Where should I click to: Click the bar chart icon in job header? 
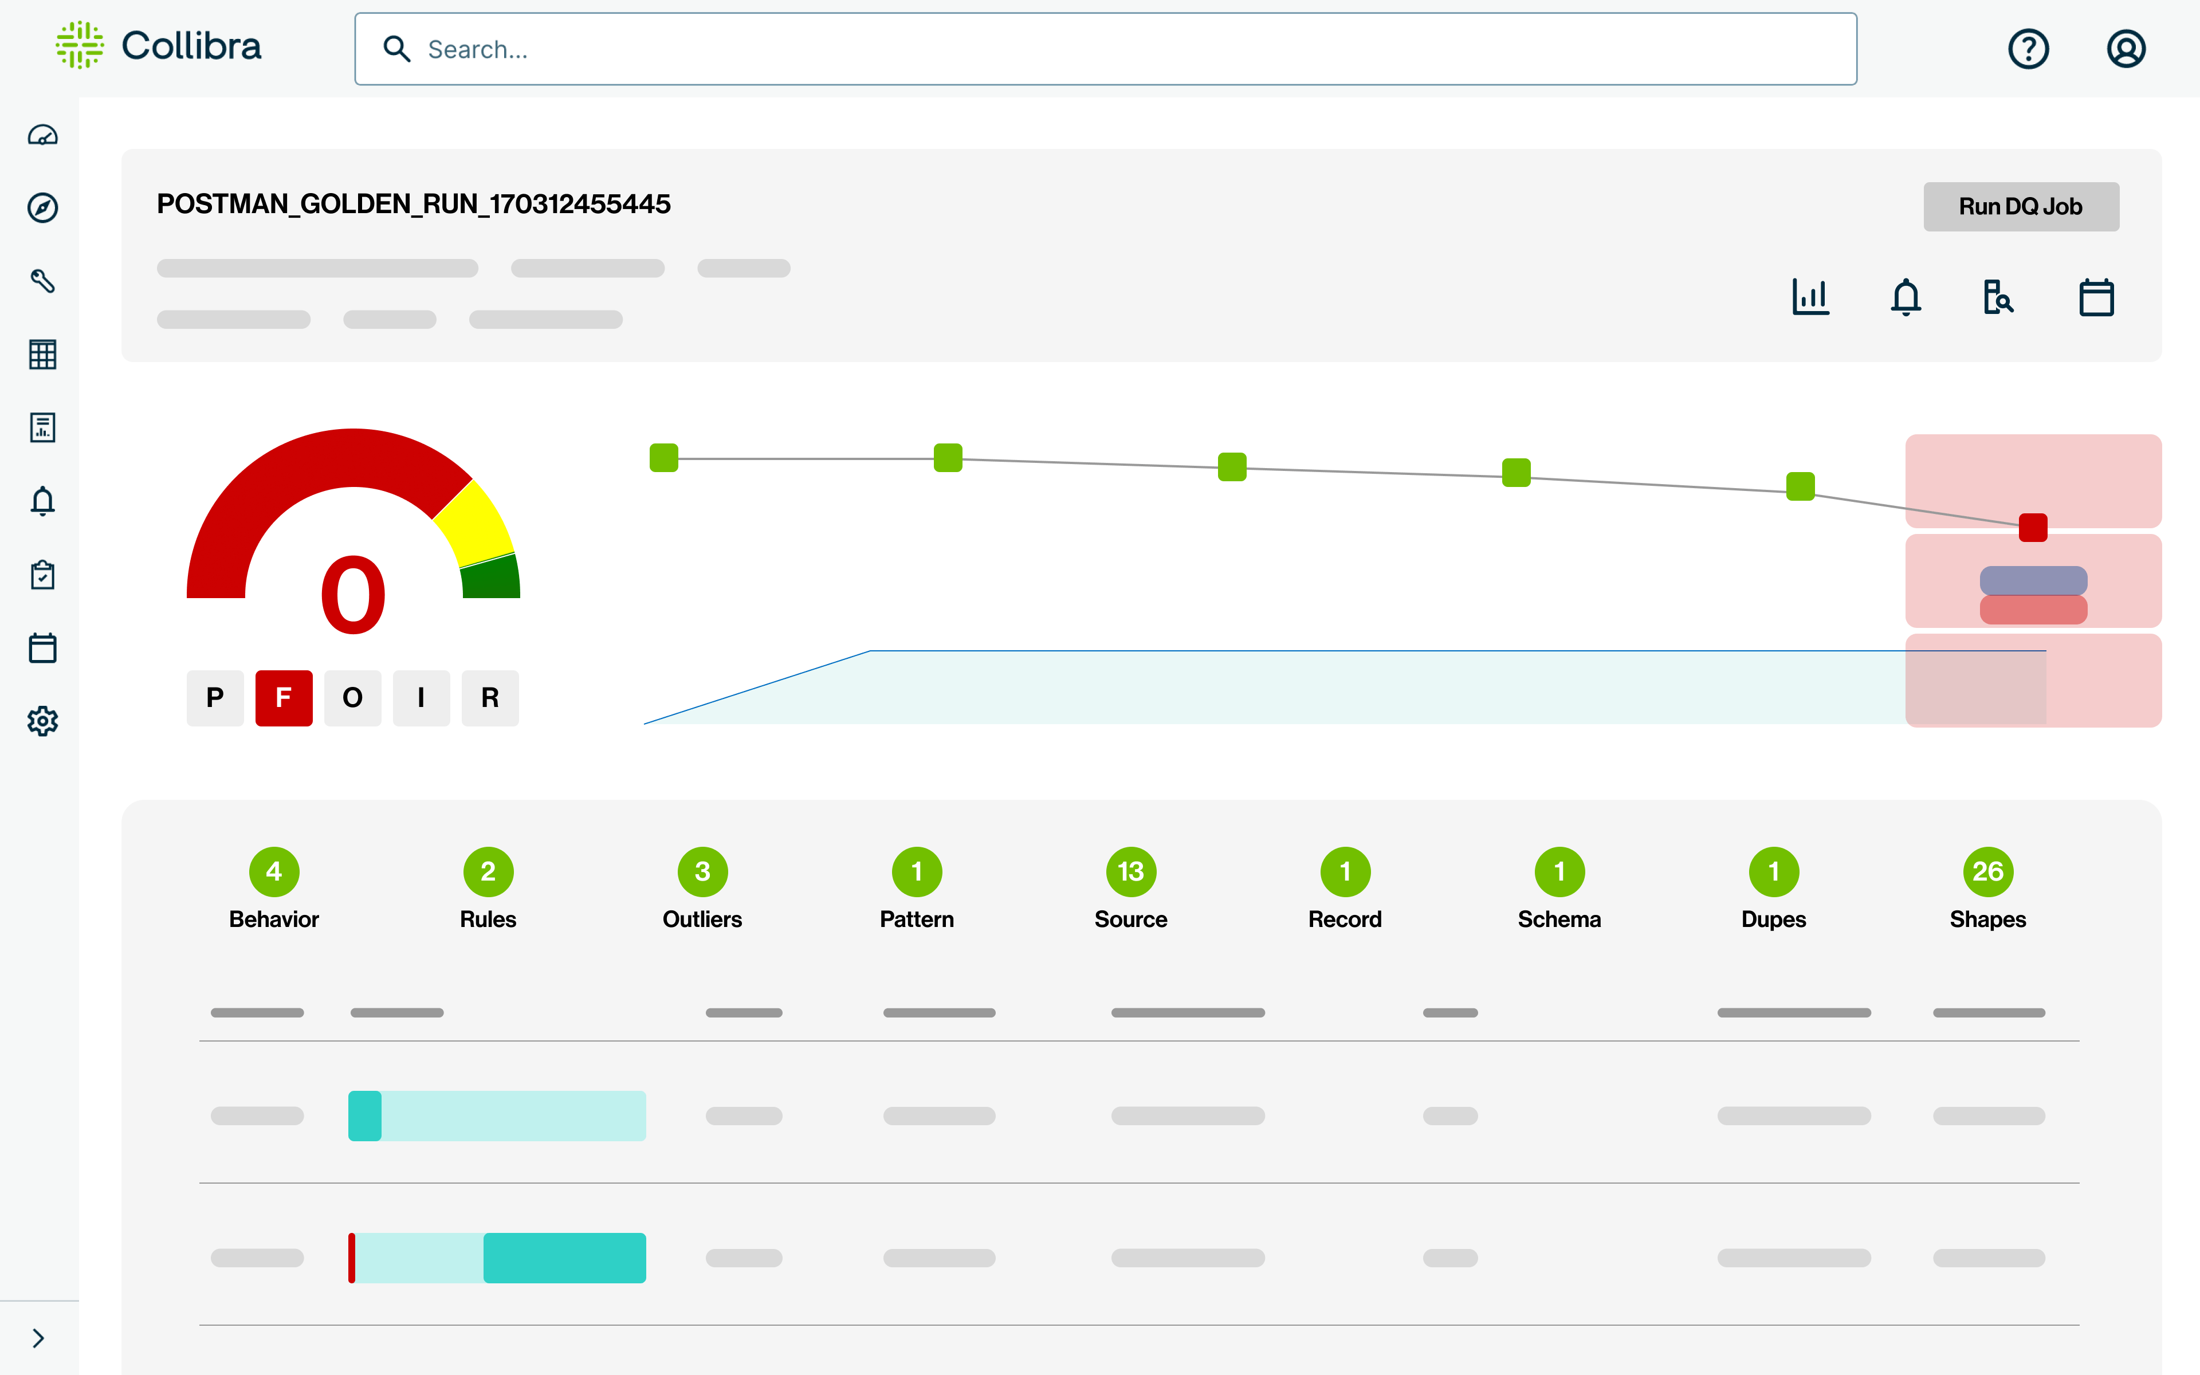pyautogui.click(x=1810, y=297)
